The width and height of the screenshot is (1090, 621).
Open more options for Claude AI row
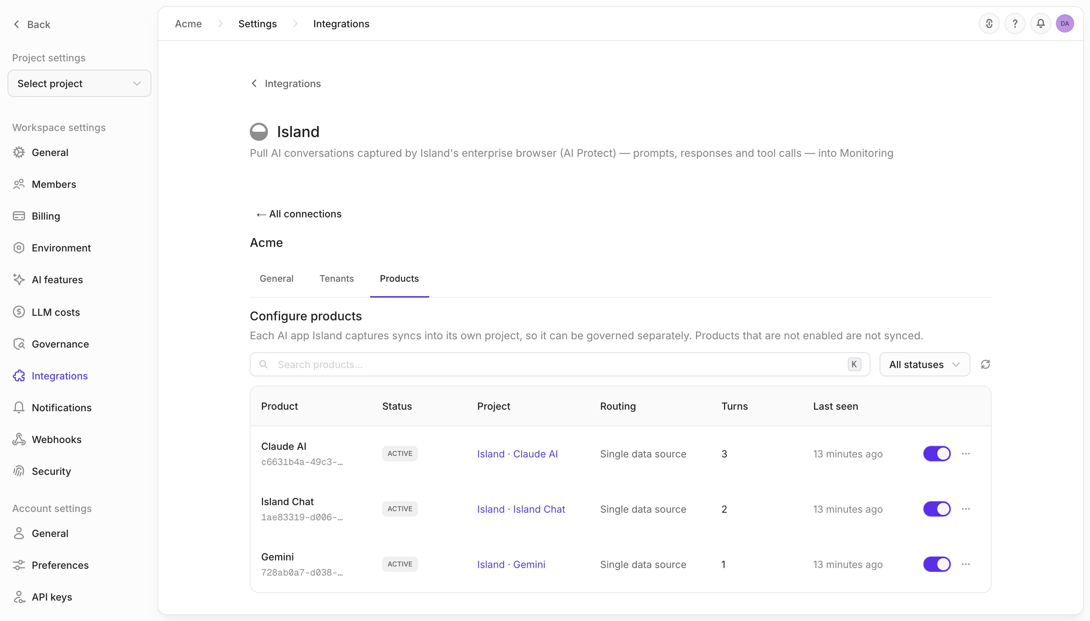965,453
